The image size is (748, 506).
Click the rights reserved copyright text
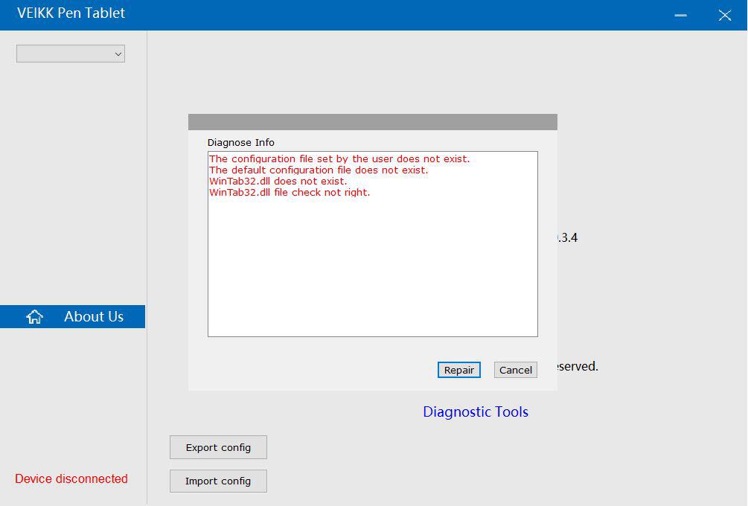pos(578,365)
